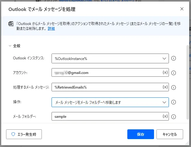The image size is (191, 147).
Task: Click the 処理するメール メッセージ: label
Action: [31, 87]
